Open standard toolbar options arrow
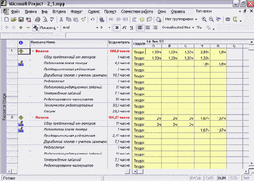Screen dimensions: 254x181 [x=240, y=21]
